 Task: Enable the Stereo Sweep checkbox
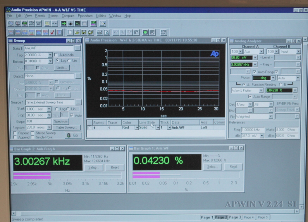(x=33, y=133)
